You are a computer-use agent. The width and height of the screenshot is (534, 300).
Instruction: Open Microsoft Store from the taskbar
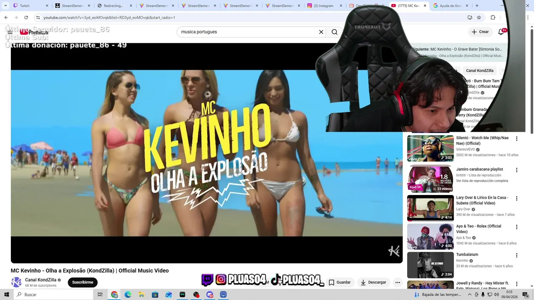click(x=155, y=295)
